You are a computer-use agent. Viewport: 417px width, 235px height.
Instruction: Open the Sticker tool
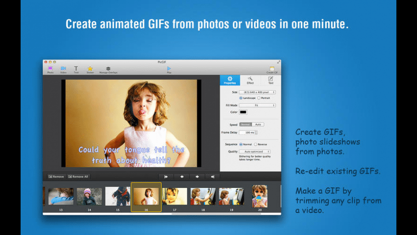coord(90,70)
